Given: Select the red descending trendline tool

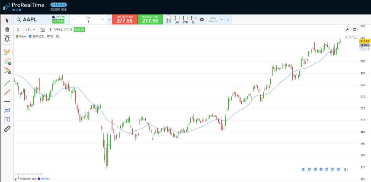Looking at the screenshot, I should point(7,92).
